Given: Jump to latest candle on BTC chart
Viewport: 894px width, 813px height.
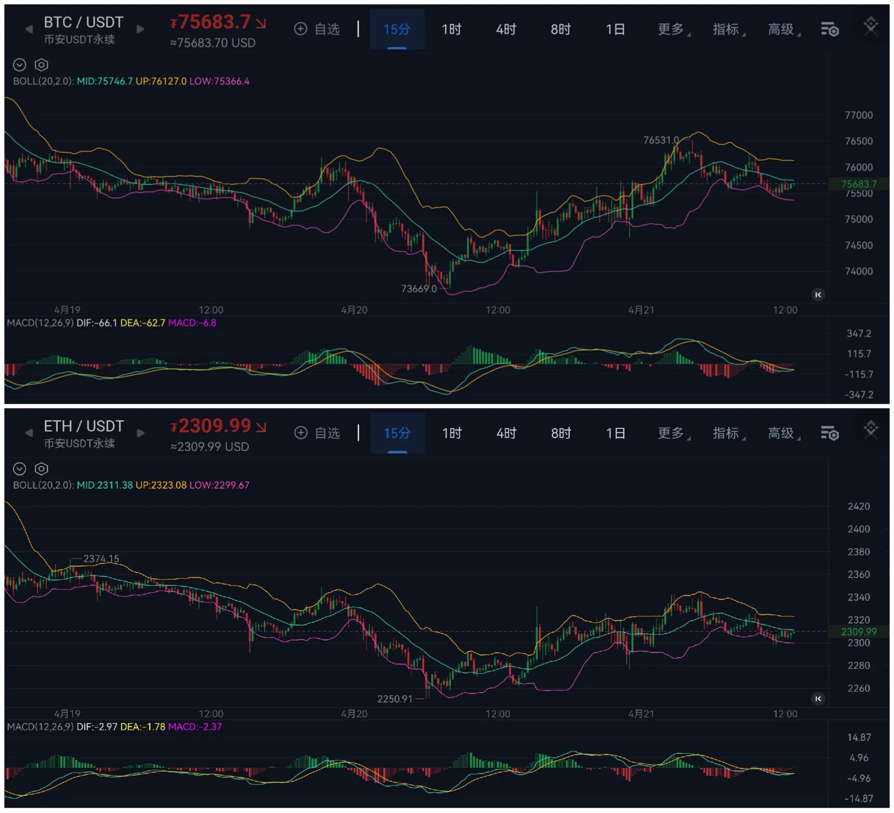Looking at the screenshot, I should coord(818,295).
